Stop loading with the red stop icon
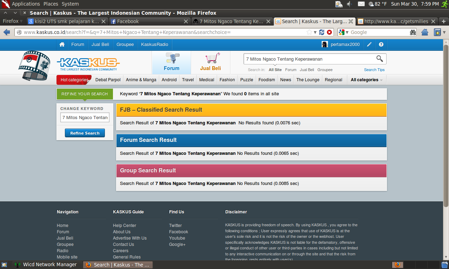The height and width of the screenshot is (269, 449). pos(329,32)
